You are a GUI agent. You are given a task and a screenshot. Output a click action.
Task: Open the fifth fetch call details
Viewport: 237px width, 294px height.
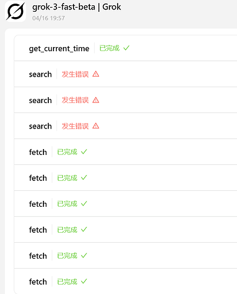[x=125, y=256]
